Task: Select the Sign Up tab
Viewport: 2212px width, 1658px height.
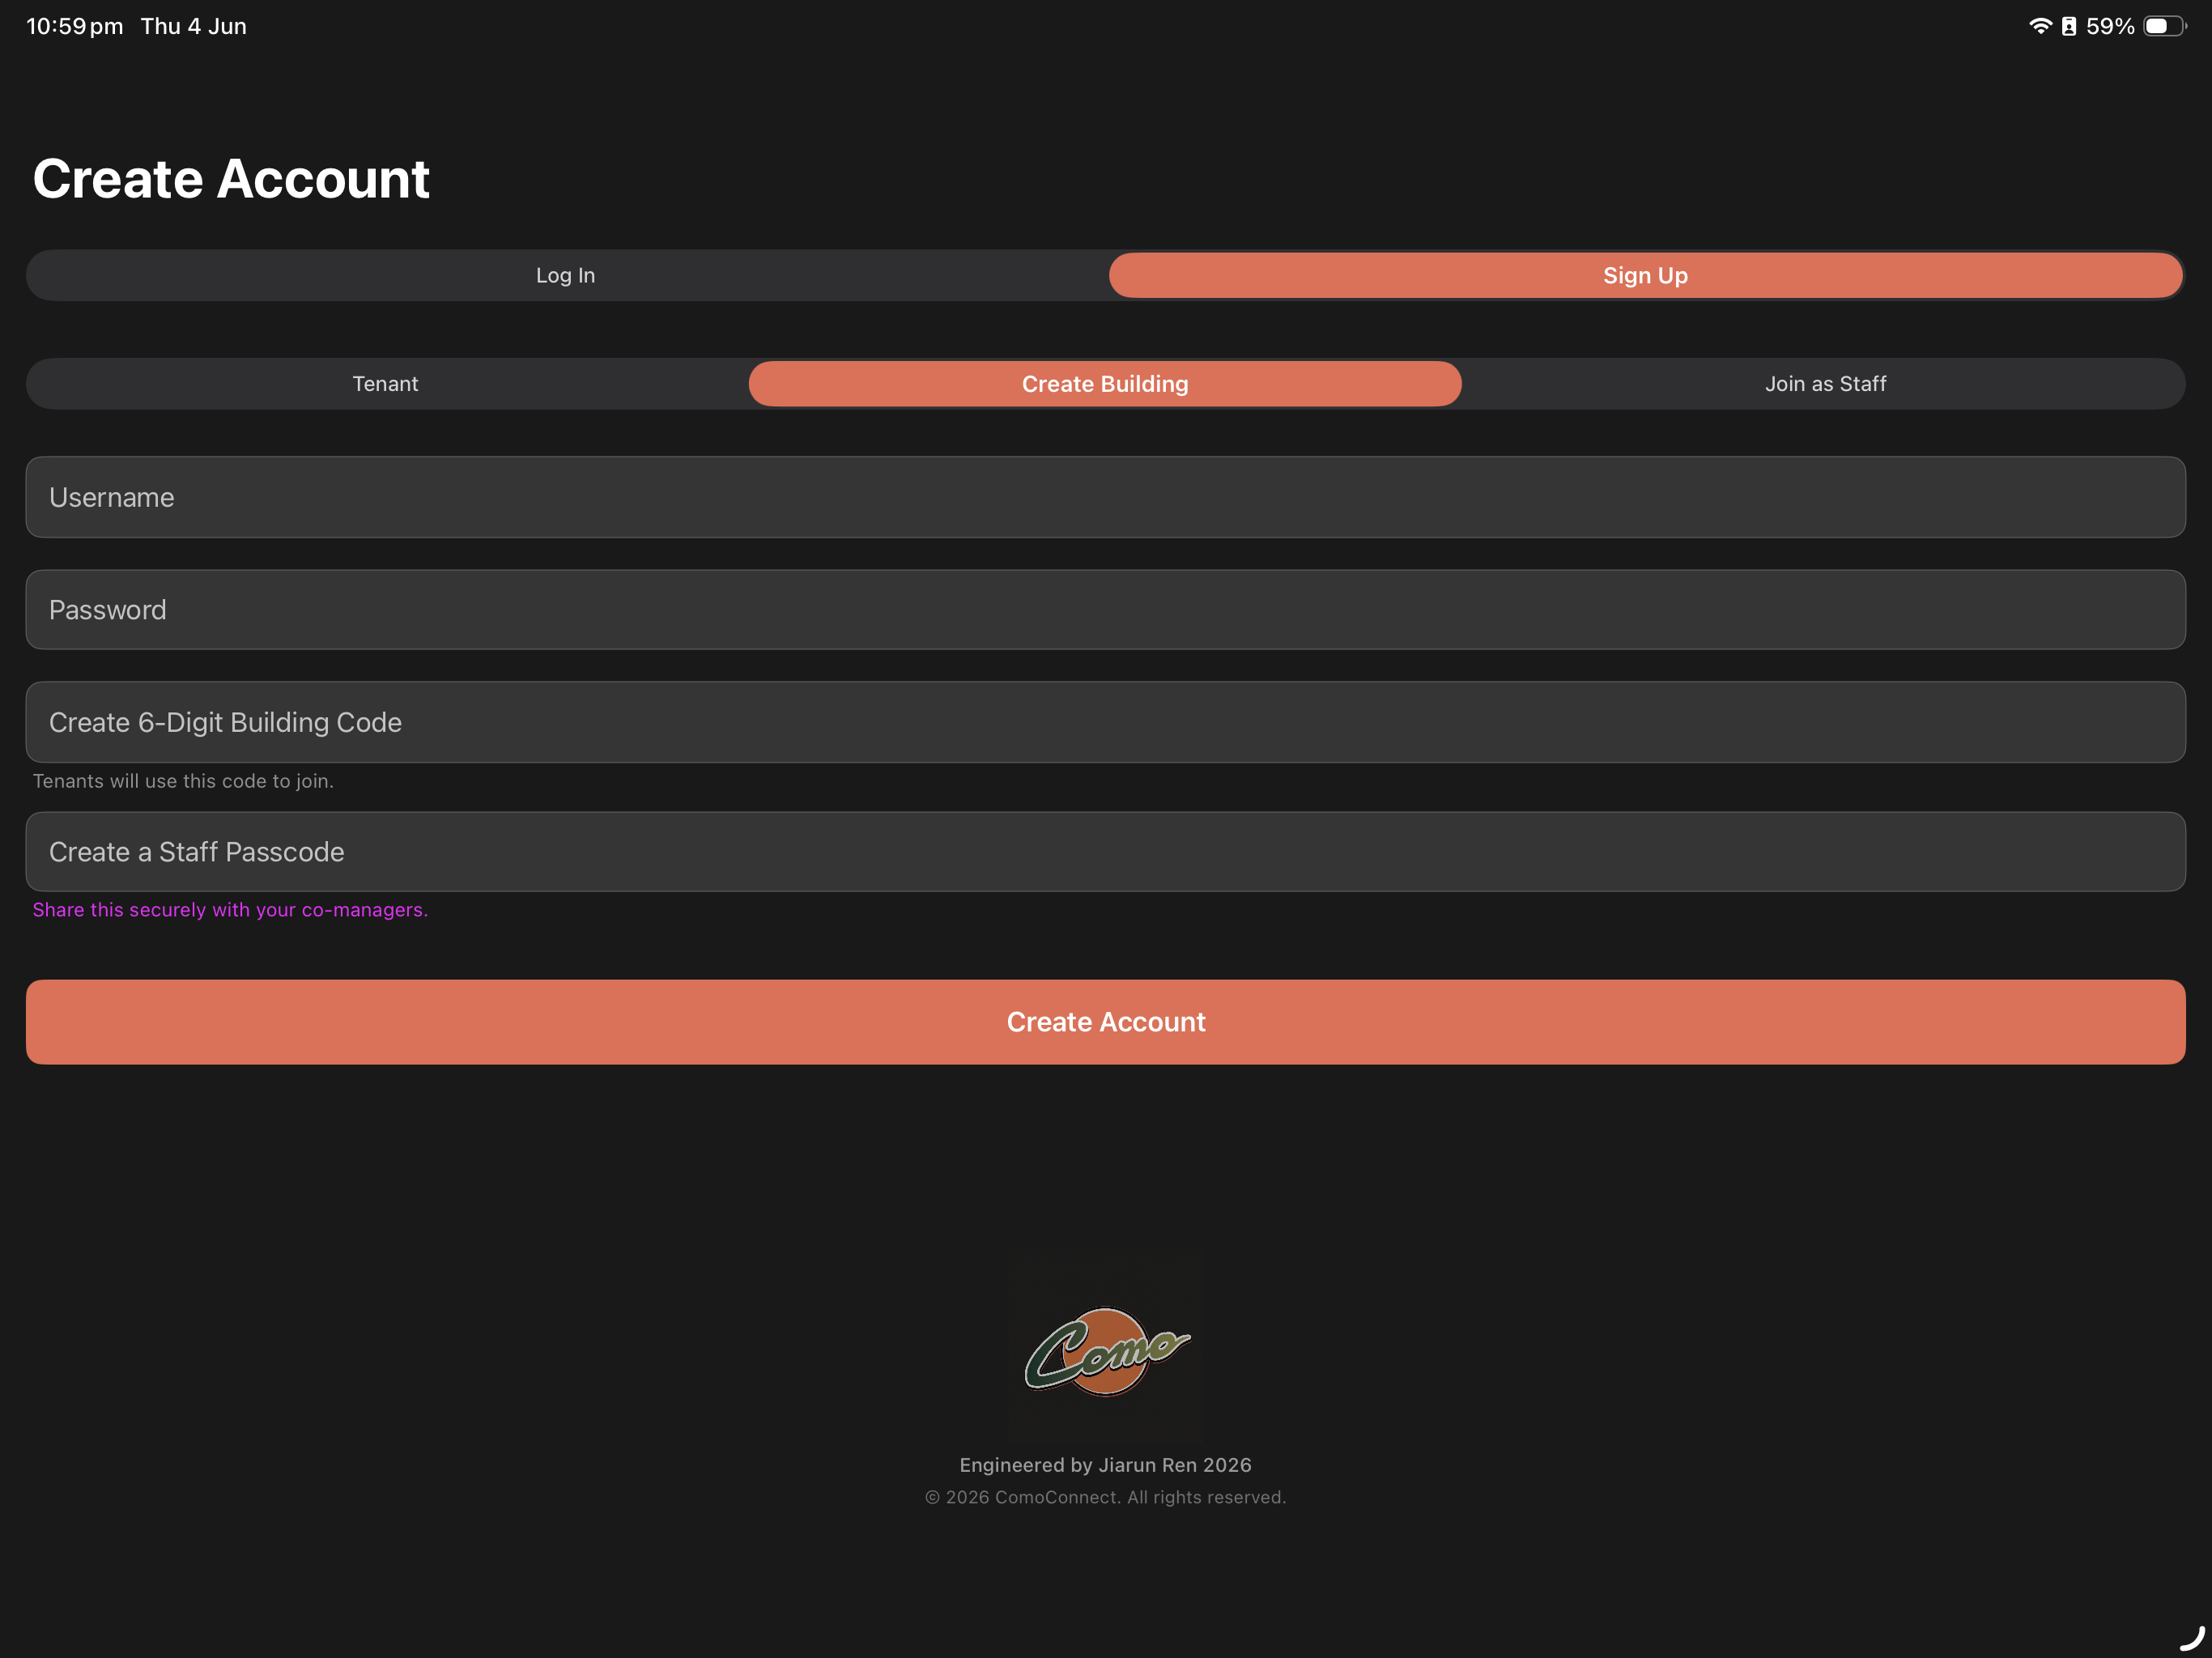Action: [x=1645, y=275]
